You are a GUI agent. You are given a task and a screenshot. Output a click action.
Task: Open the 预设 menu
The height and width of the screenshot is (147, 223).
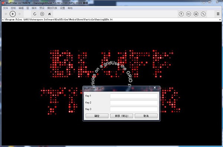pos(42,8)
